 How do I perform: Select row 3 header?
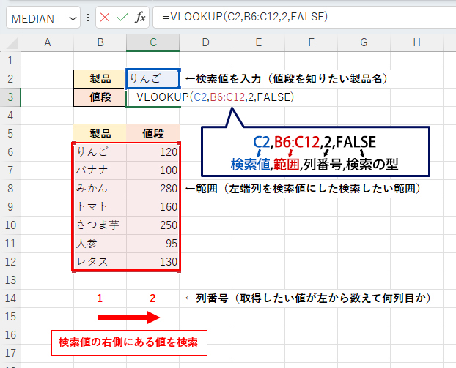tap(10, 97)
